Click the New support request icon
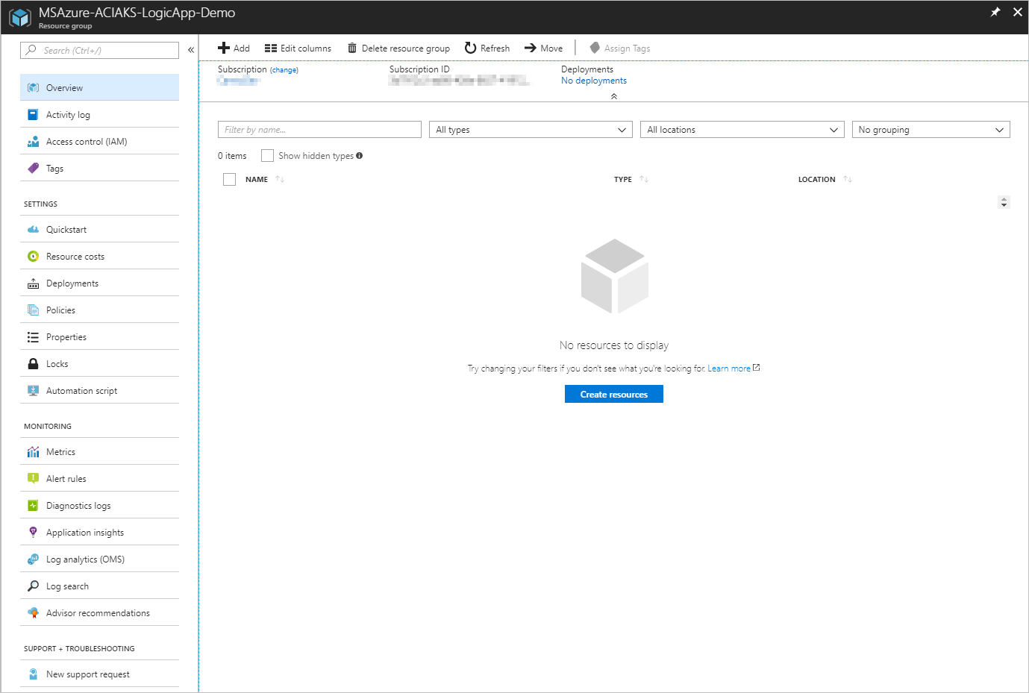The height and width of the screenshot is (693, 1029). (x=33, y=674)
